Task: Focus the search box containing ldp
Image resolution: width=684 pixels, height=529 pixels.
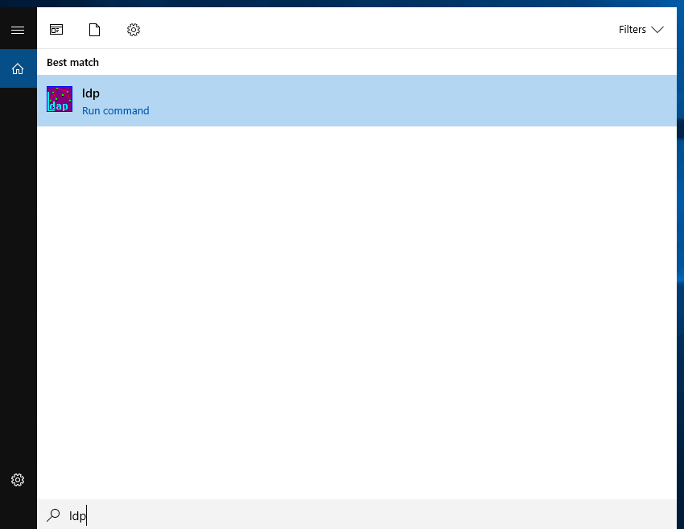Action: pyautogui.click(x=356, y=515)
